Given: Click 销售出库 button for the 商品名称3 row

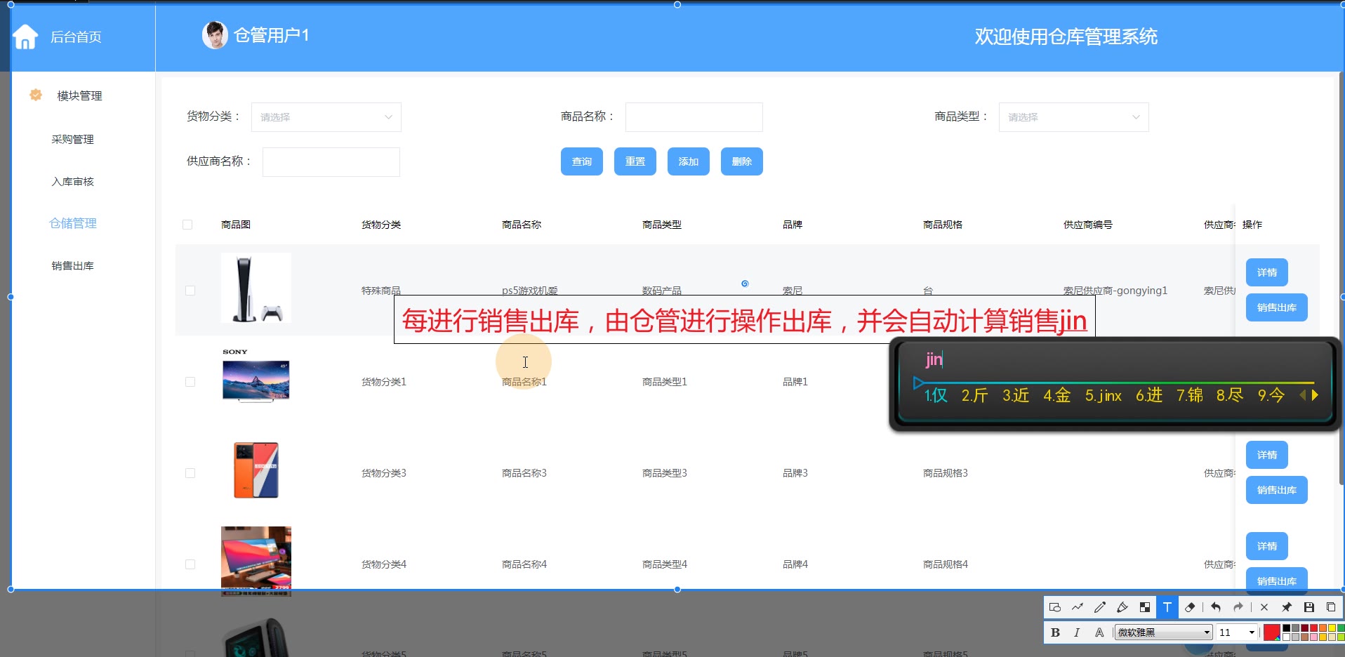Looking at the screenshot, I should point(1277,490).
